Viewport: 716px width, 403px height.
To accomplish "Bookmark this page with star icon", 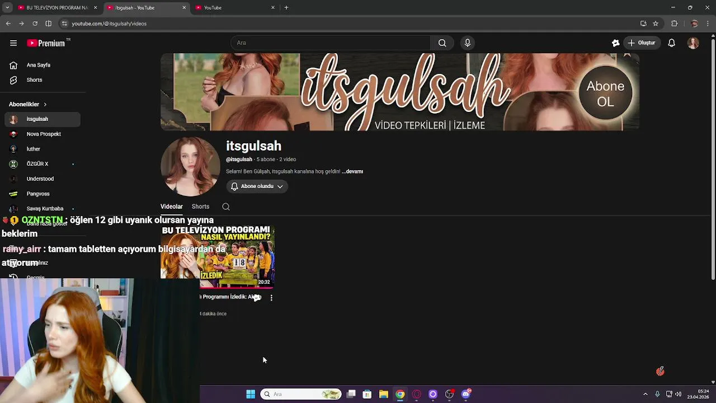I will [656, 24].
